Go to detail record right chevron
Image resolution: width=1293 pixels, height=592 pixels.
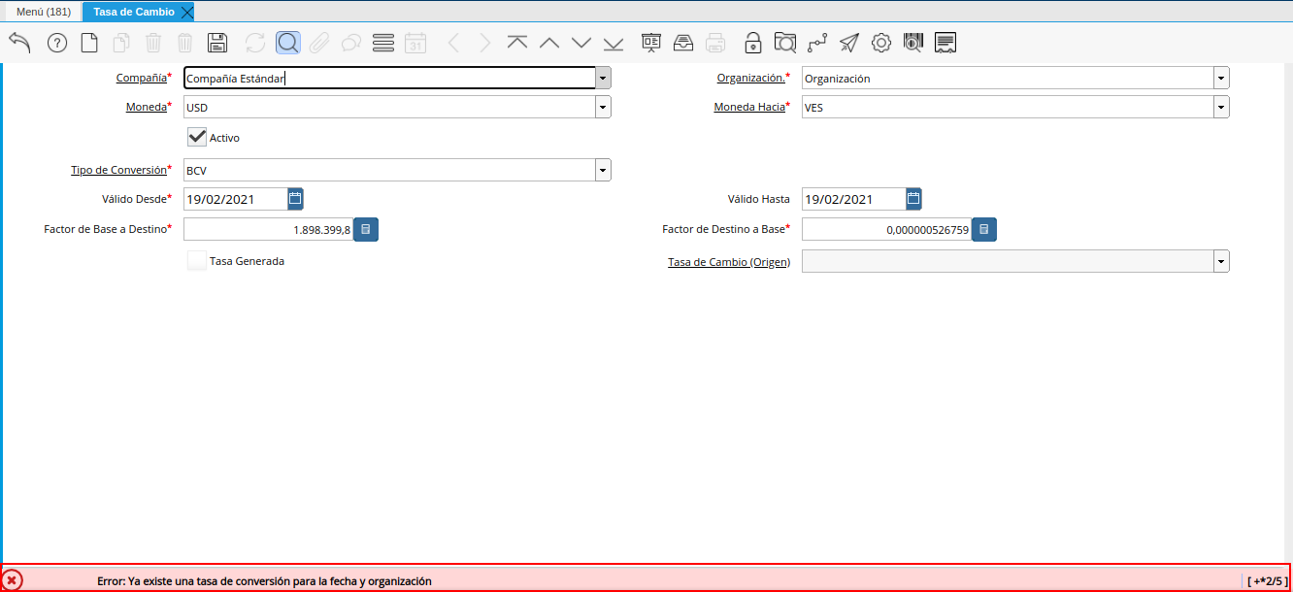[x=485, y=43]
